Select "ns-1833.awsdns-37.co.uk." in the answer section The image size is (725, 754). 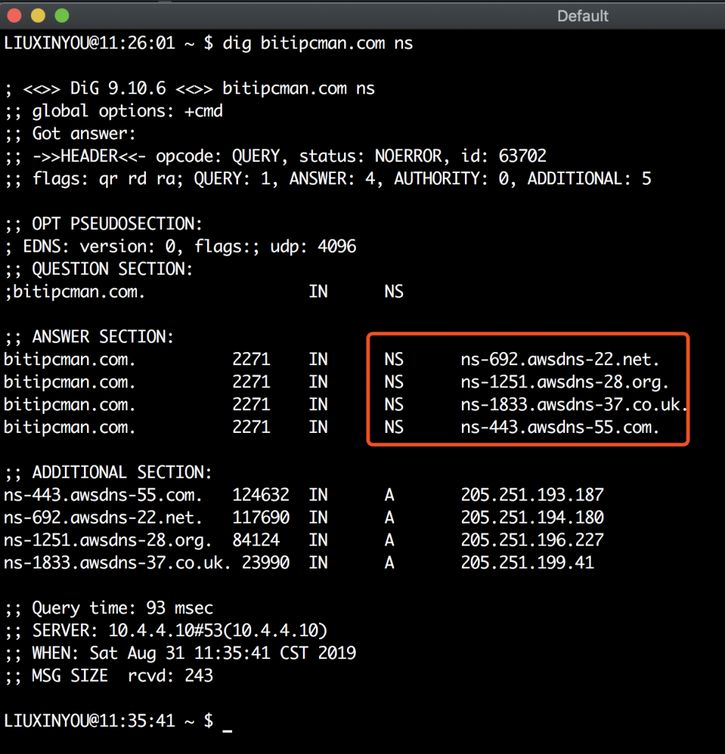(574, 405)
